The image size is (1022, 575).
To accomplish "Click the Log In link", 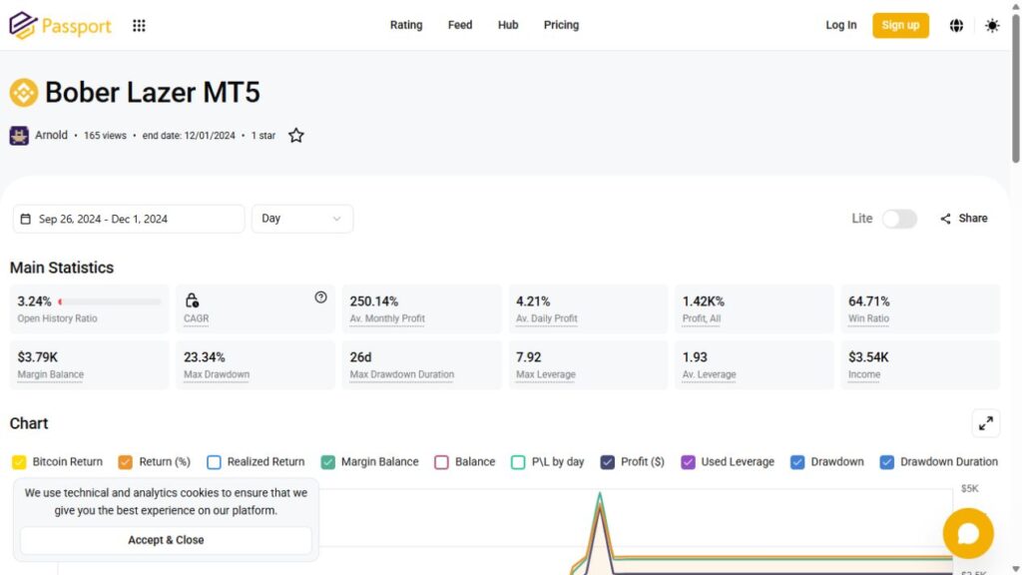I will (x=840, y=25).
